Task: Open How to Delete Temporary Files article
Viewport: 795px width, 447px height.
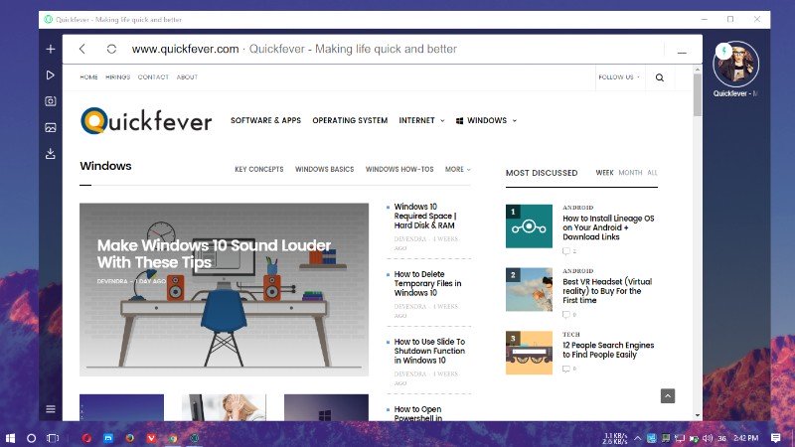Action: pyautogui.click(x=427, y=283)
